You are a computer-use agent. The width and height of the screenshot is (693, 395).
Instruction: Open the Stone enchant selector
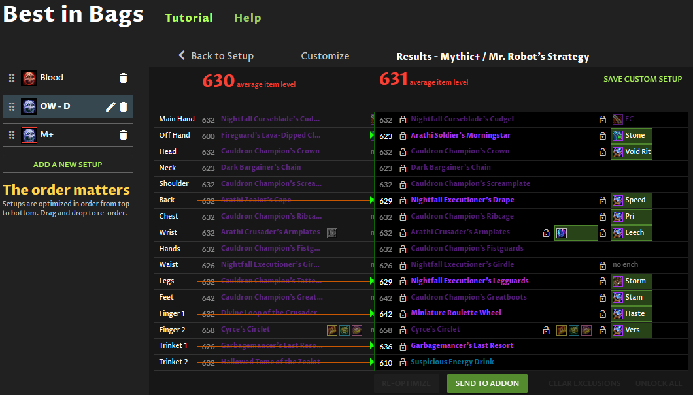click(631, 136)
